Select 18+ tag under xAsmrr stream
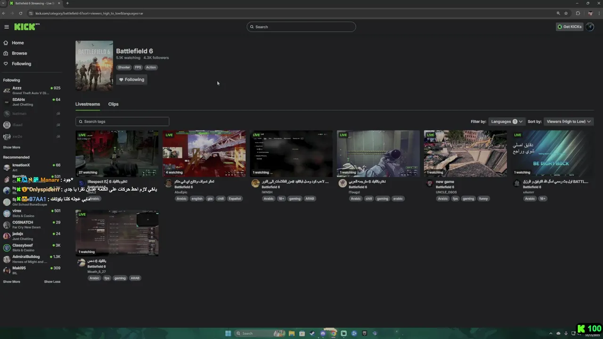 point(543,199)
